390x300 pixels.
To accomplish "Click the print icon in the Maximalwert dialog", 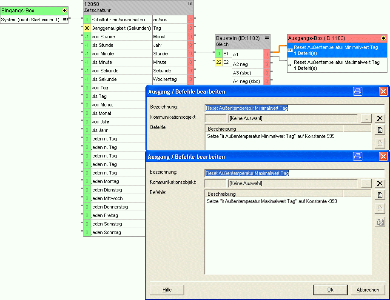I will click(358, 156).
